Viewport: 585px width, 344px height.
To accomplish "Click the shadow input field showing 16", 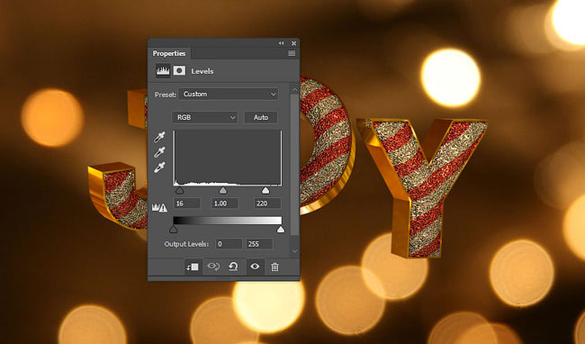I will [187, 204].
